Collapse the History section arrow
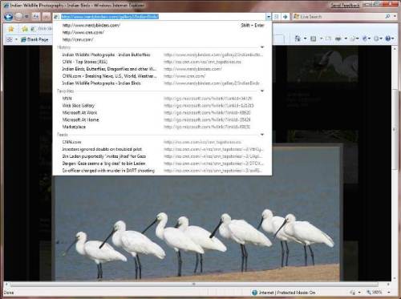The image size is (401, 299). click(x=262, y=47)
